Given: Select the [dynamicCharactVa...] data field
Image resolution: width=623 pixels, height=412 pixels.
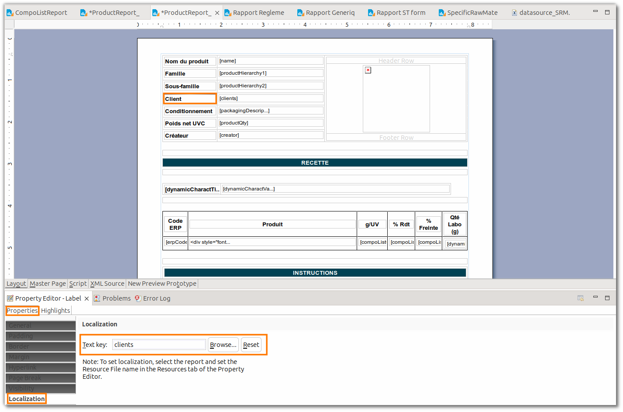Looking at the screenshot, I should pyautogui.click(x=336, y=189).
